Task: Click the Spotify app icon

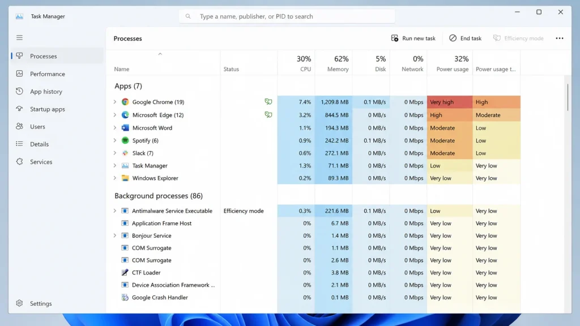Action: [x=125, y=140]
